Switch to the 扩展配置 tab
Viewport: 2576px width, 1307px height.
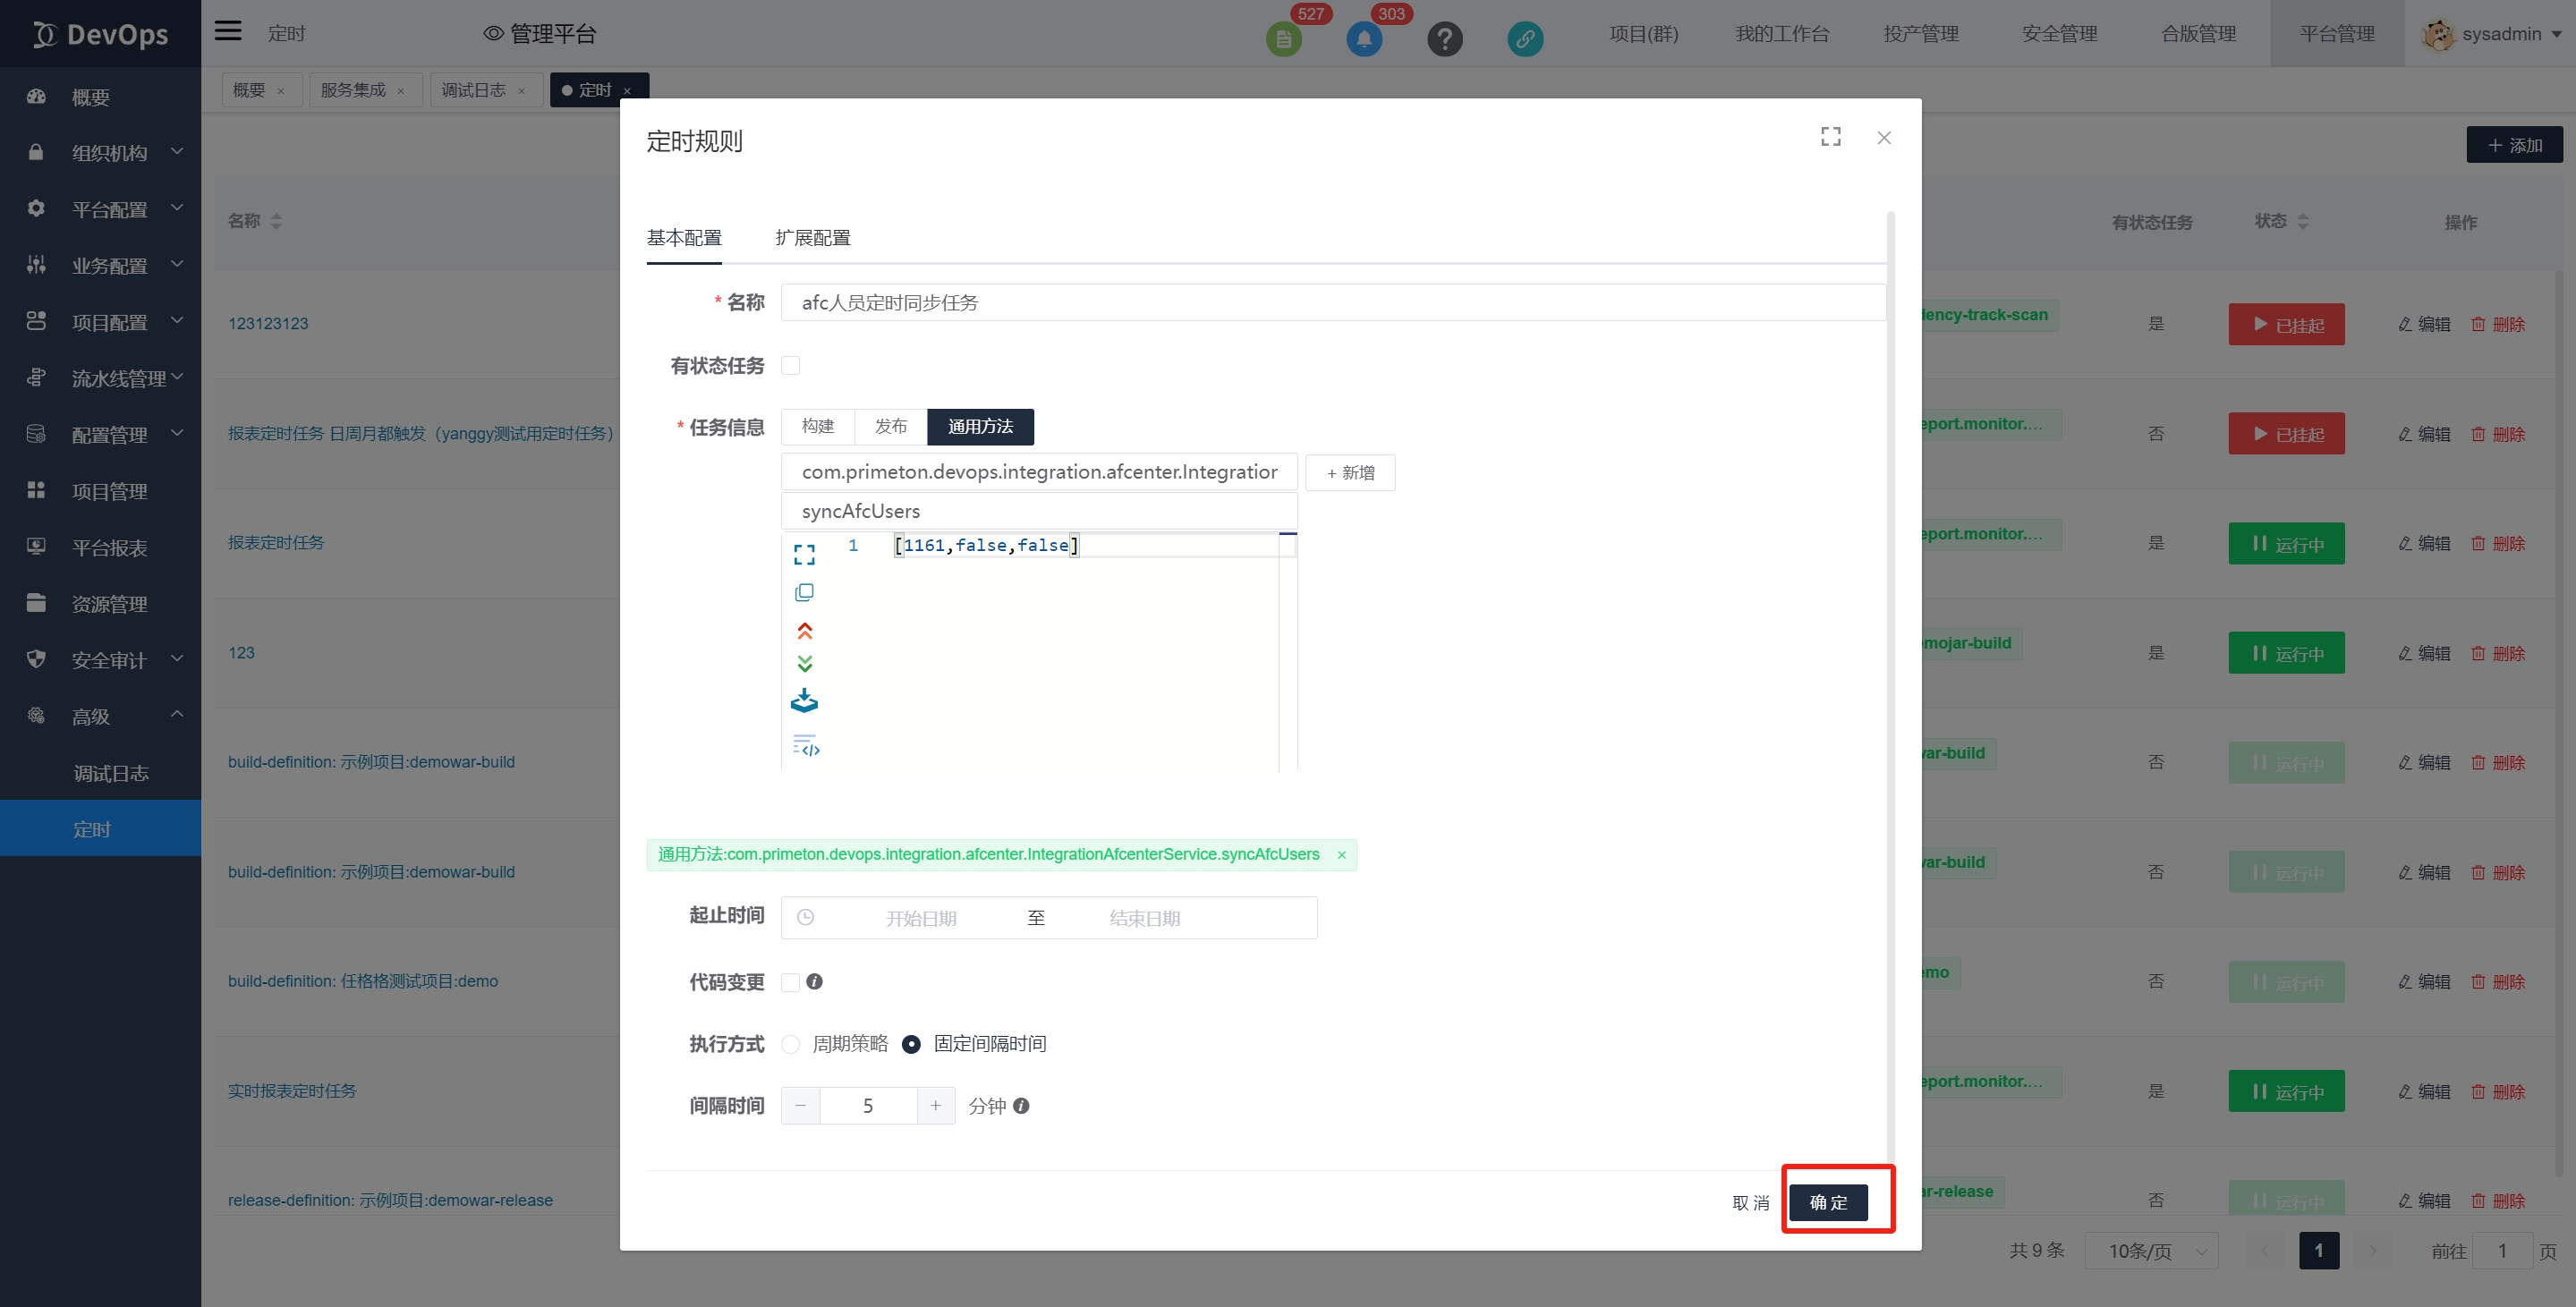pos(812,238)
